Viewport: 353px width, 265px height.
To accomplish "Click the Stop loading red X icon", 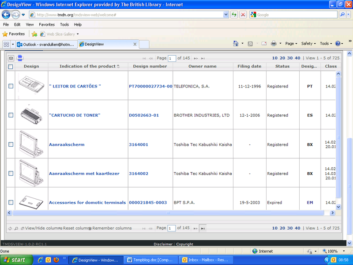I will click(x=243, y=15).
